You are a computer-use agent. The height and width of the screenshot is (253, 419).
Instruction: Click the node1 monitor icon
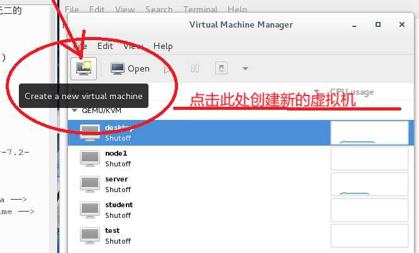pyautogui.click(x=90, y=158)
